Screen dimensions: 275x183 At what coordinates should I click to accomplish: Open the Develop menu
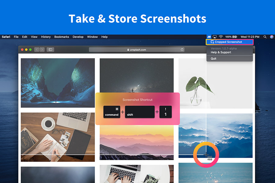coord(78,37)
